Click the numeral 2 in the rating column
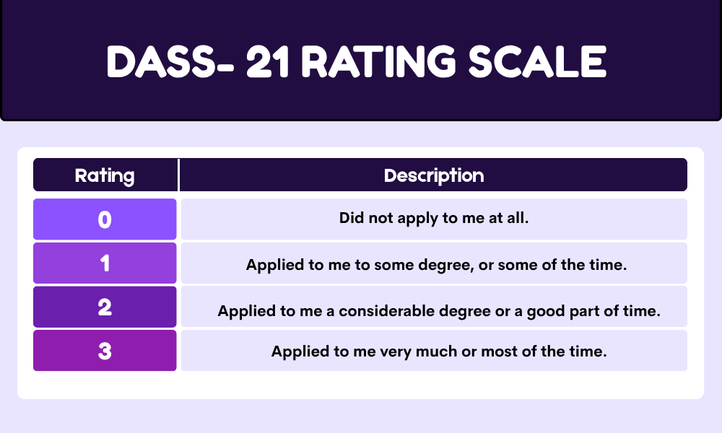 (x=105, y=307)
